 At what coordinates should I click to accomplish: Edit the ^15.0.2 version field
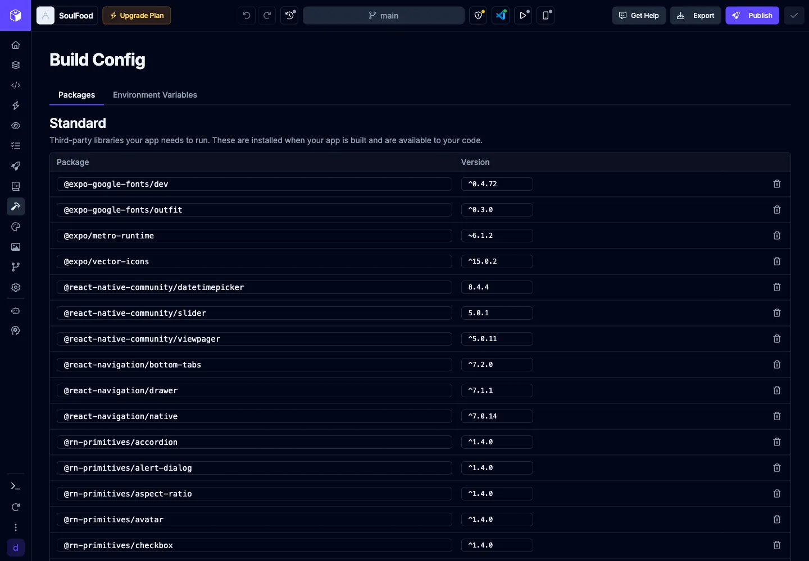click(497, 261)
